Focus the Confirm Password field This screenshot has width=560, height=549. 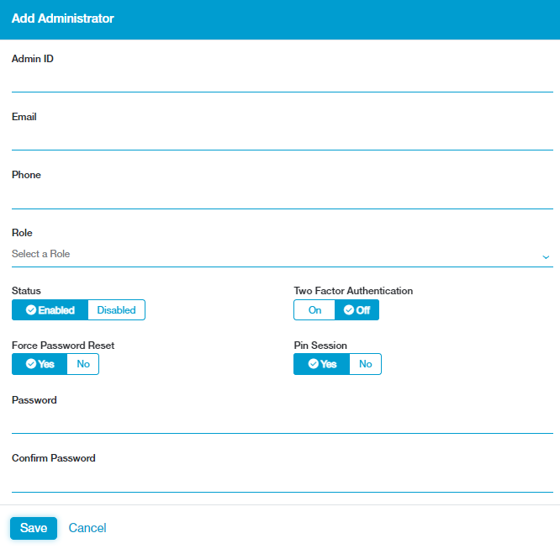(x=282, y=480)
